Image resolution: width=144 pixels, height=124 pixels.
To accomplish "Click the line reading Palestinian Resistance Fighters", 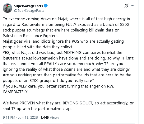I will (x=30, y=36).
